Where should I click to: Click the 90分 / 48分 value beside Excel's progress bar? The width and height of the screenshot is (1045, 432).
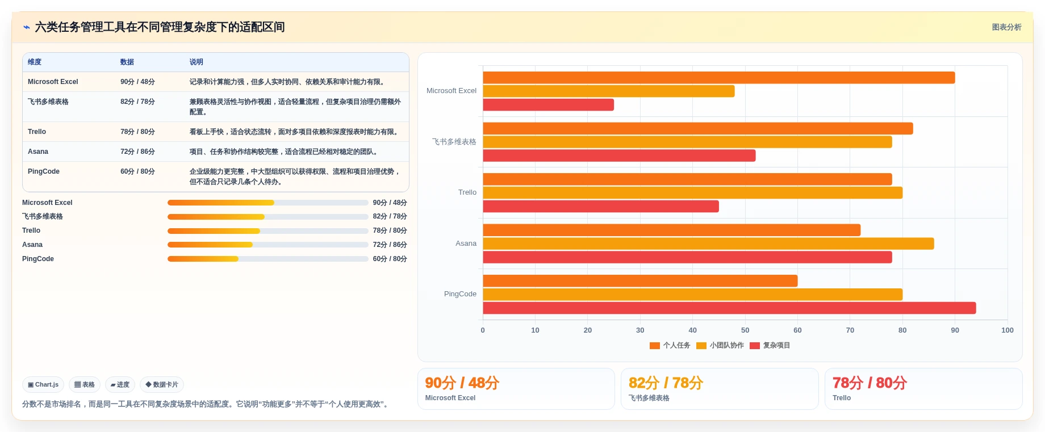click(390, 203)
